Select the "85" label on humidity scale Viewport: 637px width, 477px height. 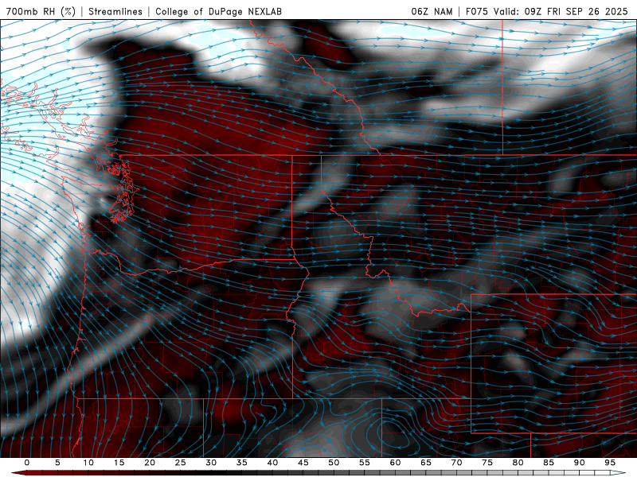(x=549, y=463)
